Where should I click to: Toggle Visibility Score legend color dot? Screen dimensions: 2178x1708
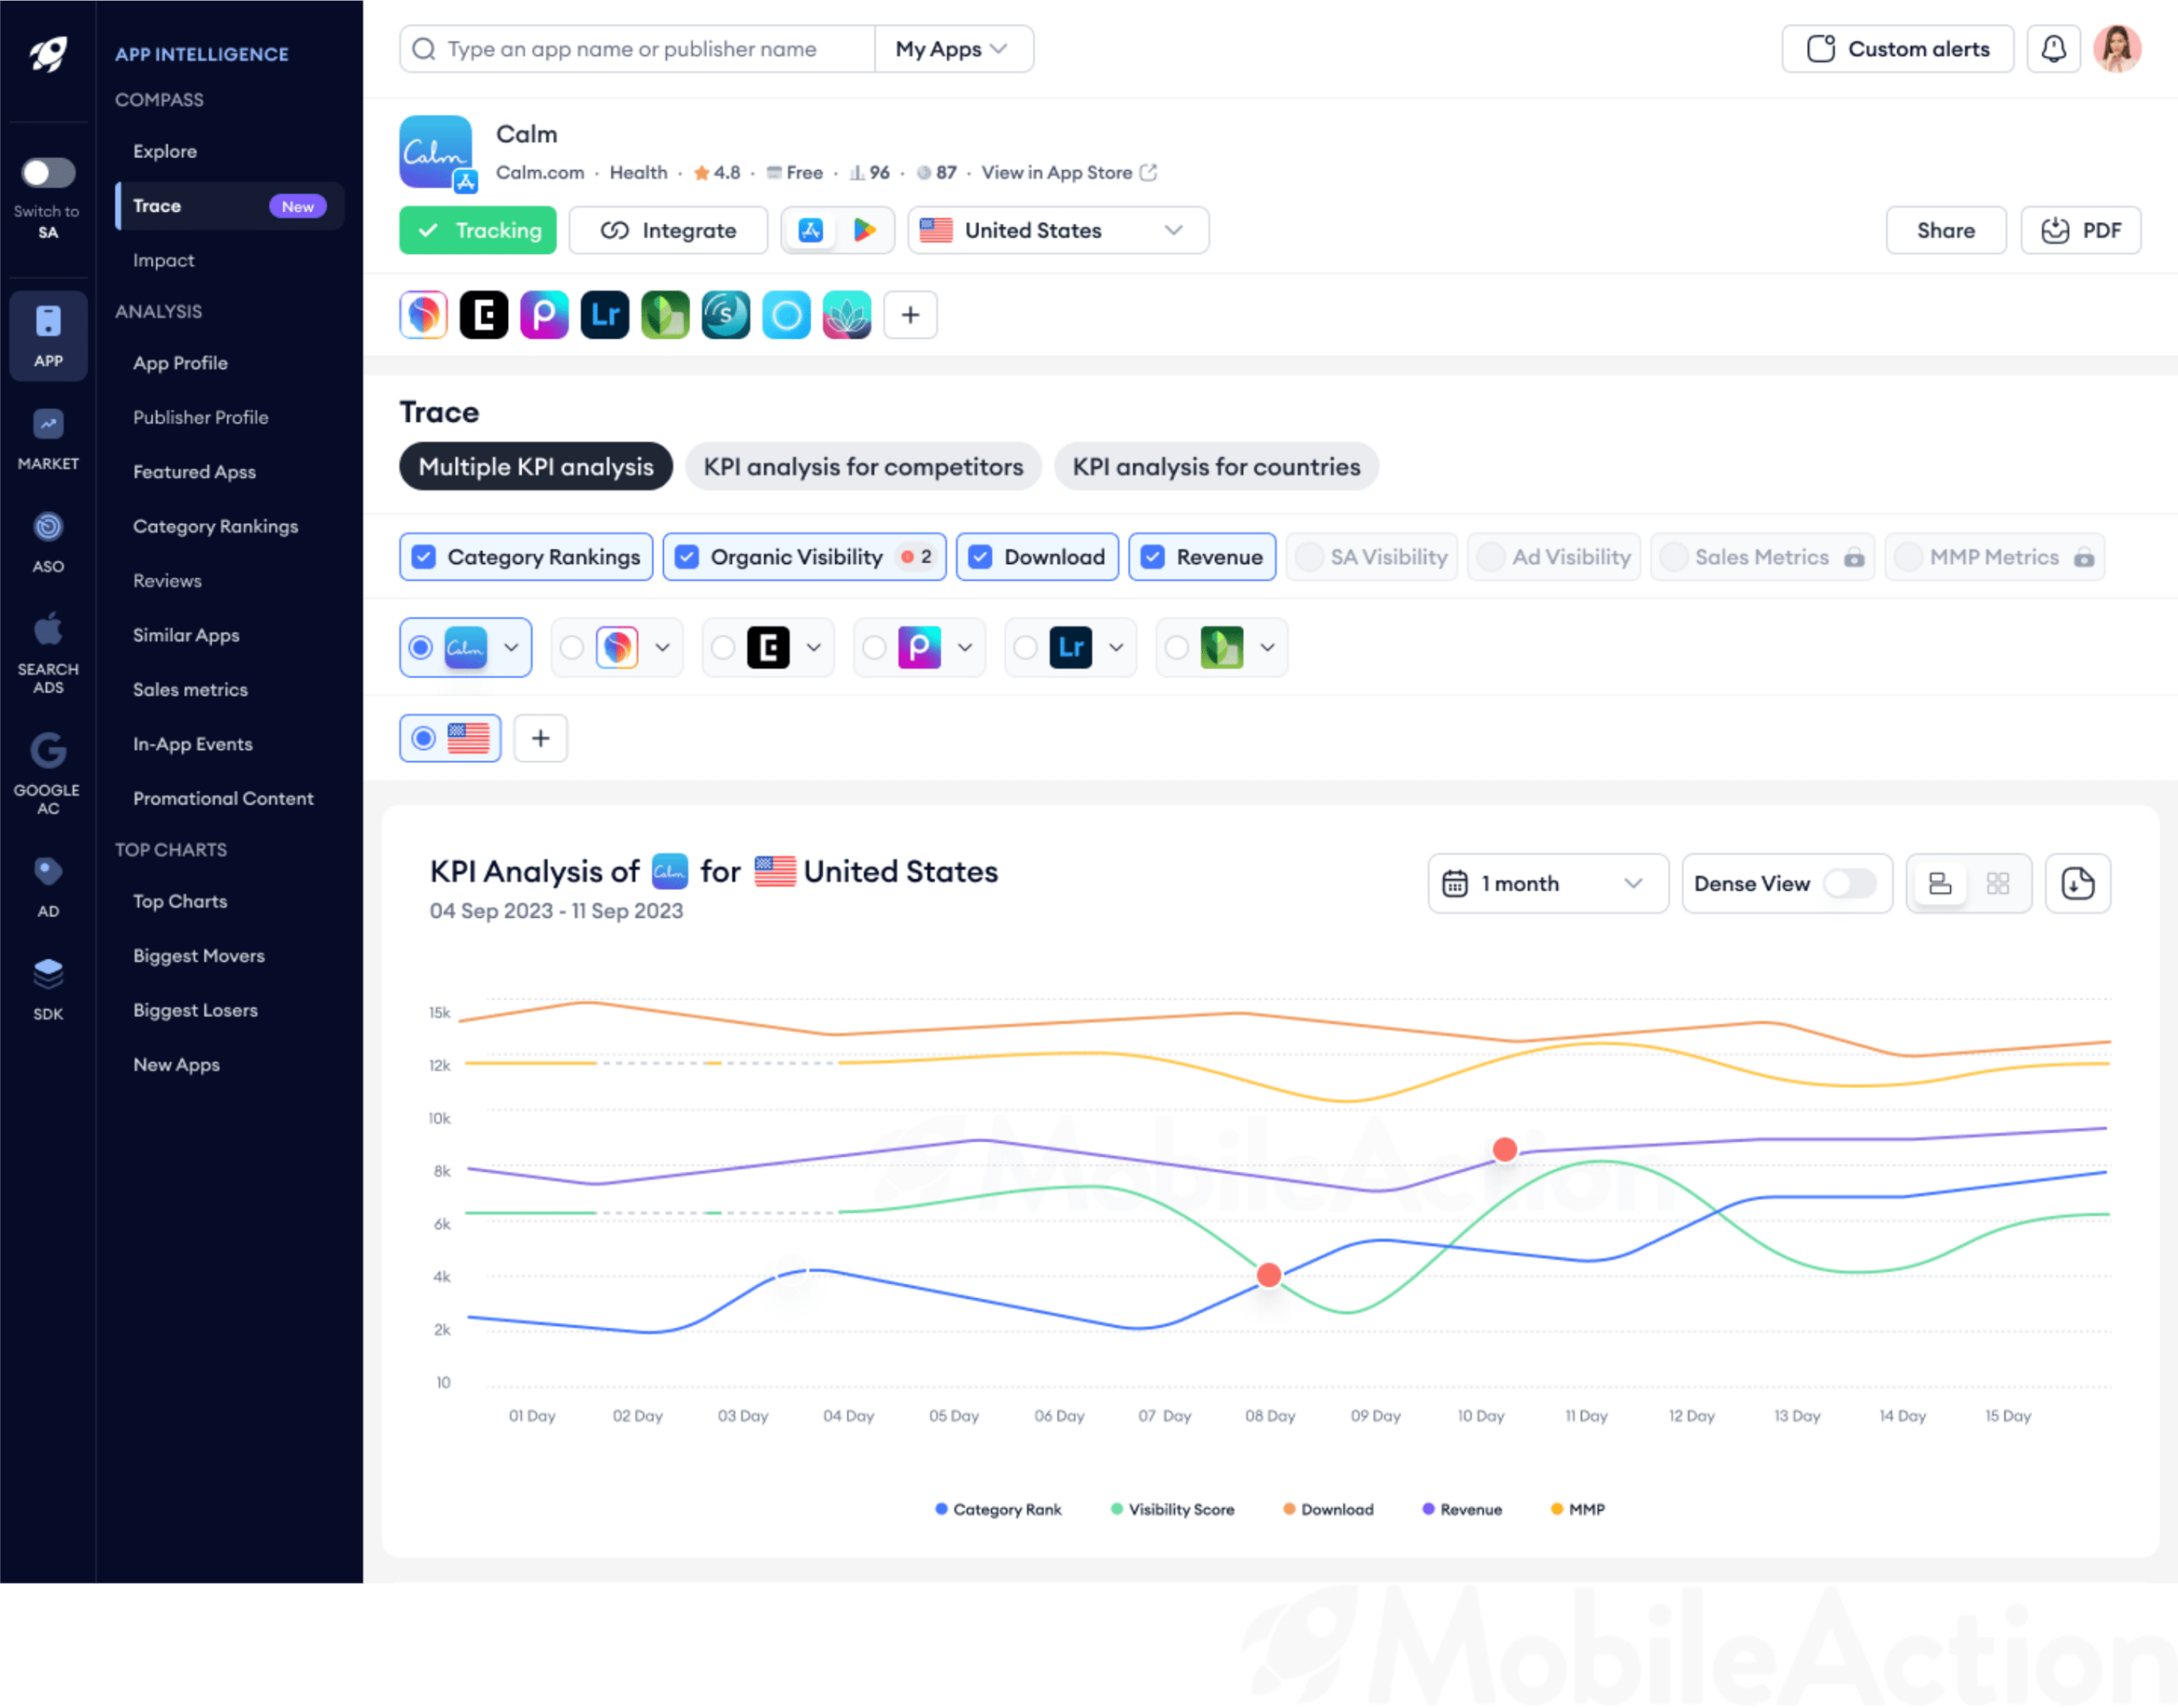coord(1117,1509)
